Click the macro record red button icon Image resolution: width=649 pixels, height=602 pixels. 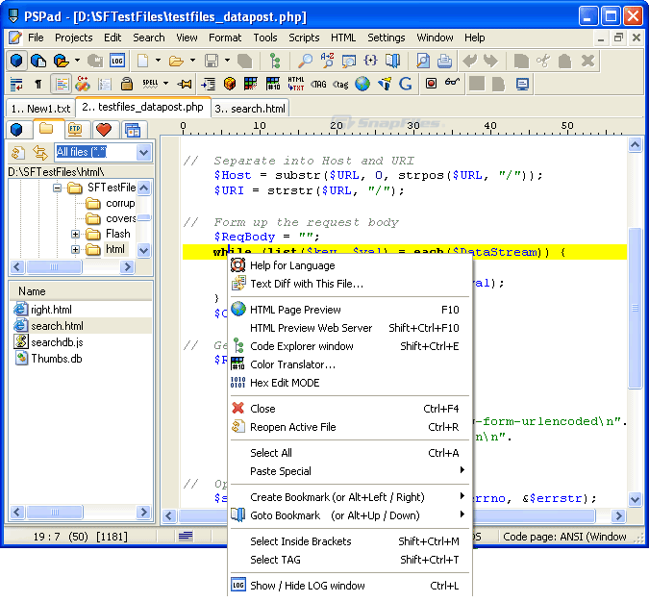click(431, 84)
